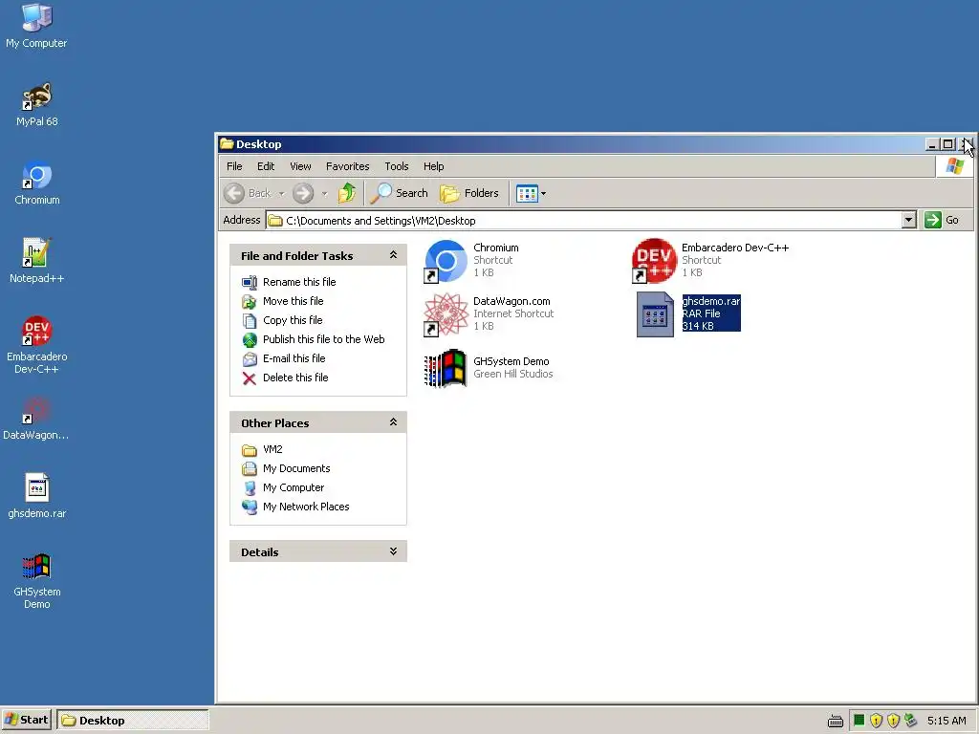Image resolution: width=979 pixels, height=734 pixels.
Task: Click the Forward arrow toolbar button
Action: [x=303, y=193]
